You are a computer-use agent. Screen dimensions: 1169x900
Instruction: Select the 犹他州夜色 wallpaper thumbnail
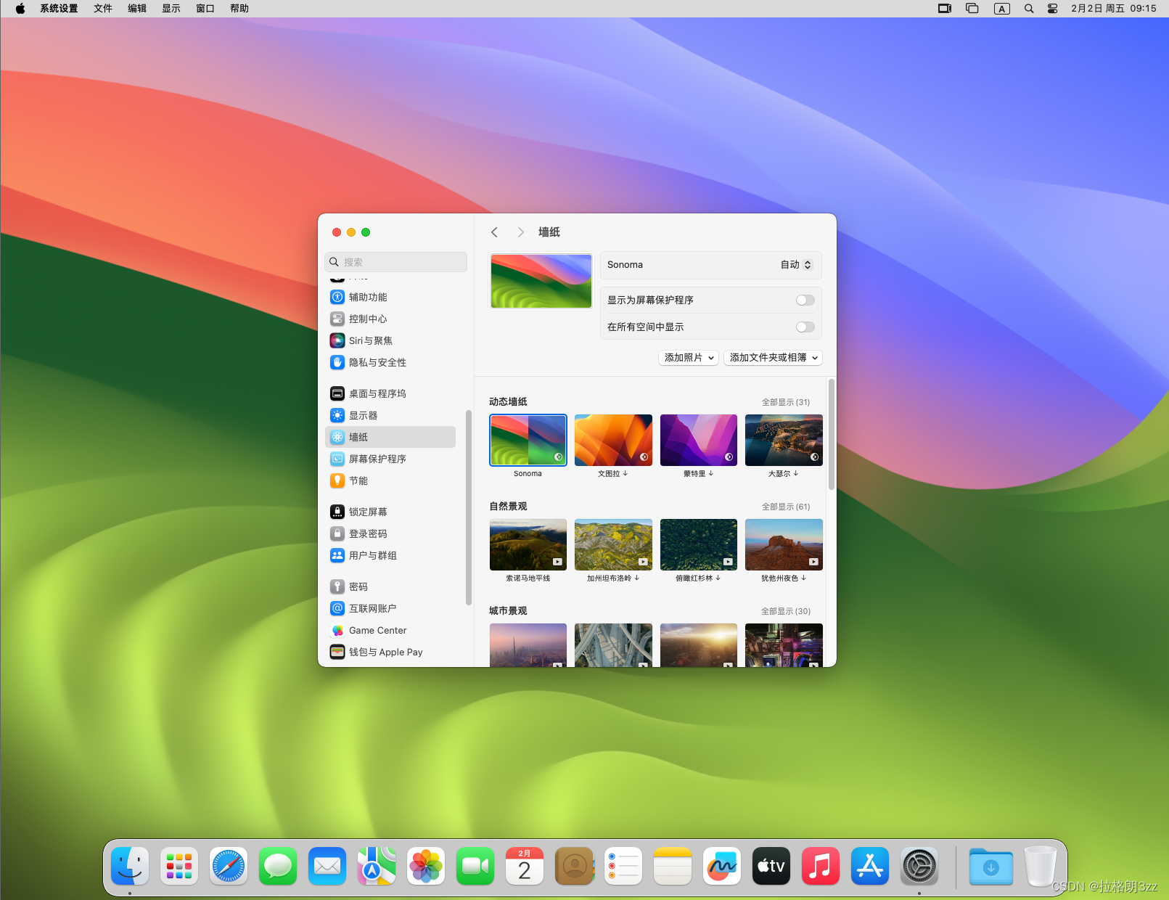(784, 544)
